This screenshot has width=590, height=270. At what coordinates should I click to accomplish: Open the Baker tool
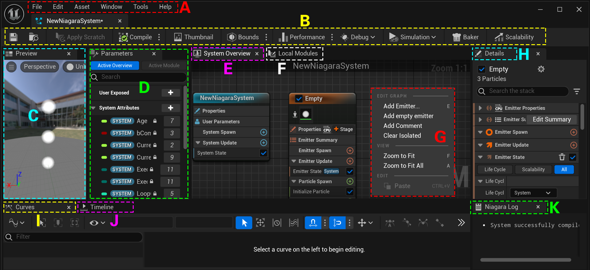[x=466, y=37]
